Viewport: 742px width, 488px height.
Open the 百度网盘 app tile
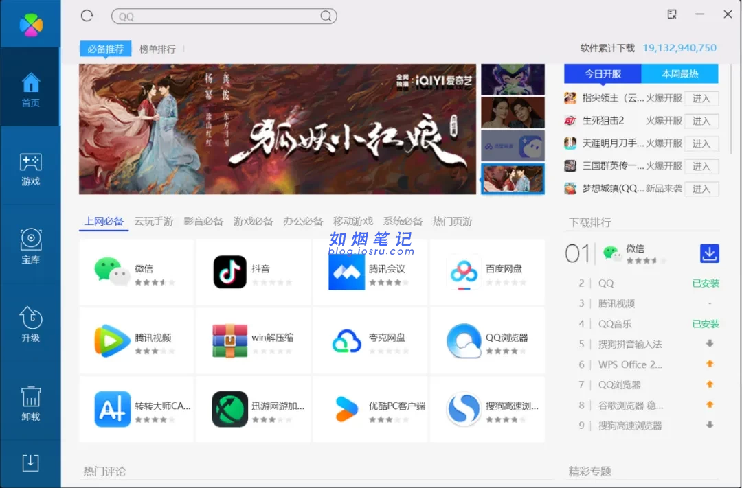487,272
